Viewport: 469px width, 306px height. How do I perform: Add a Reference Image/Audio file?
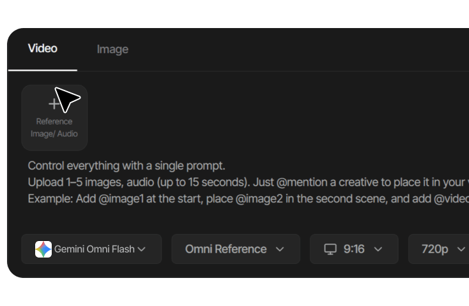click(54, 118)
